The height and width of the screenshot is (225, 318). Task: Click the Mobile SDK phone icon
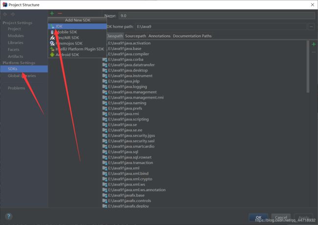click(x=52, y=32)
